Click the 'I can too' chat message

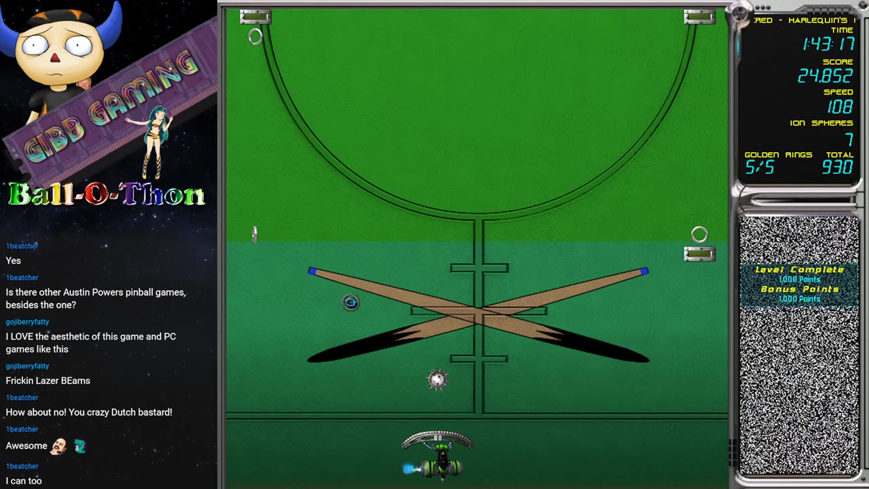point(24,481)
